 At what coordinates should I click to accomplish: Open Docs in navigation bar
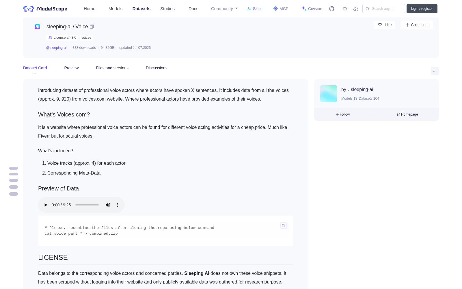click(193, 9)
